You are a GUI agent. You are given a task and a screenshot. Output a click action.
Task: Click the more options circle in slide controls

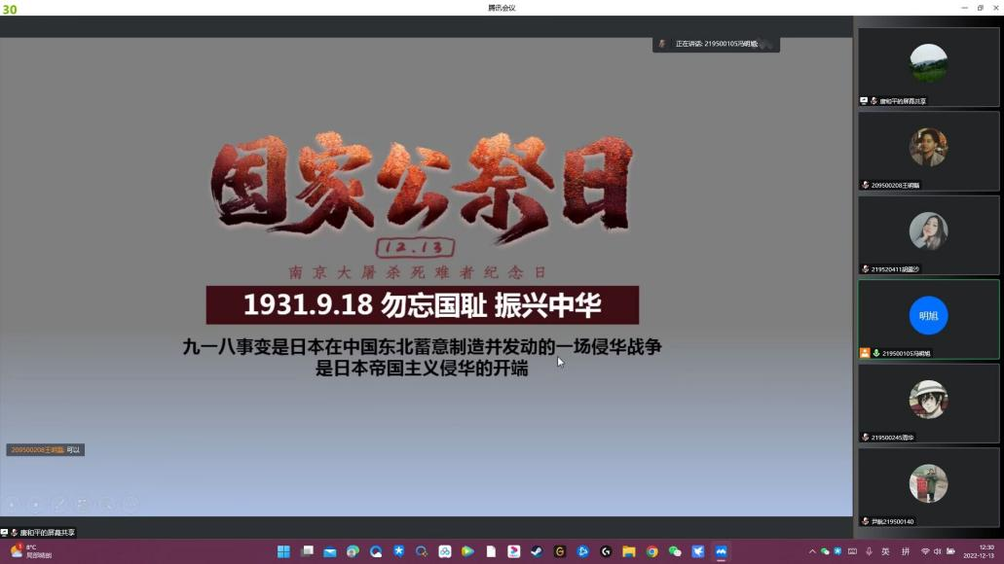(130, 504)
